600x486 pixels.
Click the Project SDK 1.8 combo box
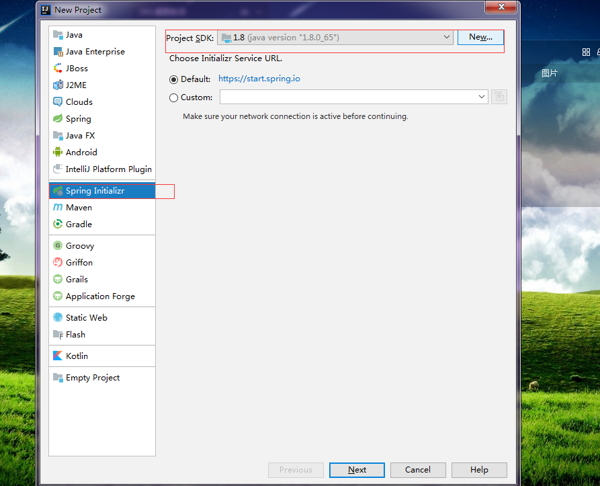pyautogui.click(x=335, y=38)
